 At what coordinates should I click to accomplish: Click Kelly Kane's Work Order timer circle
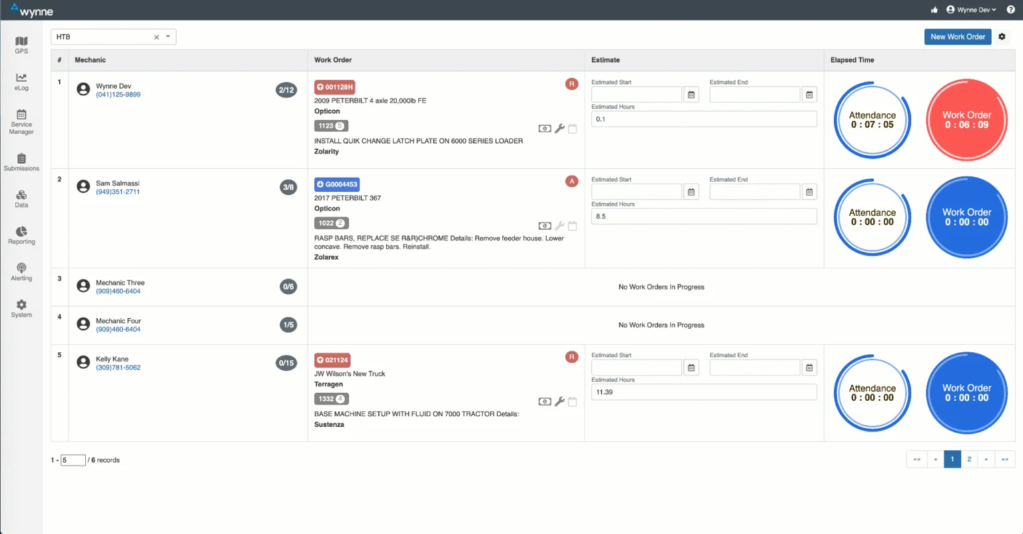[x=967, y=393]
